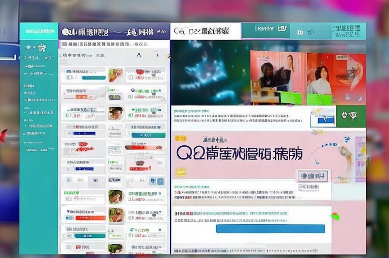Viewport: 389px width, 258px height.
Task: Click the large QQ headline in the pink banner
Action: (240, 154)
